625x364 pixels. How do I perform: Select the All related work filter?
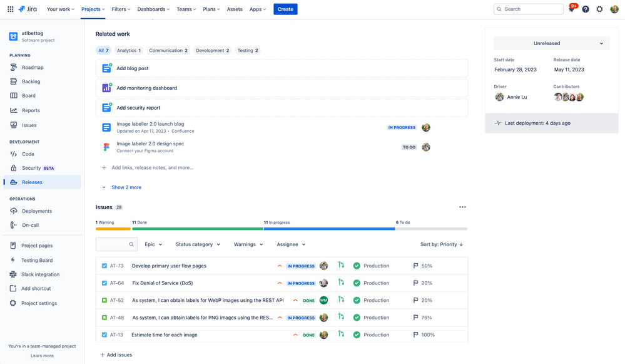103,50
